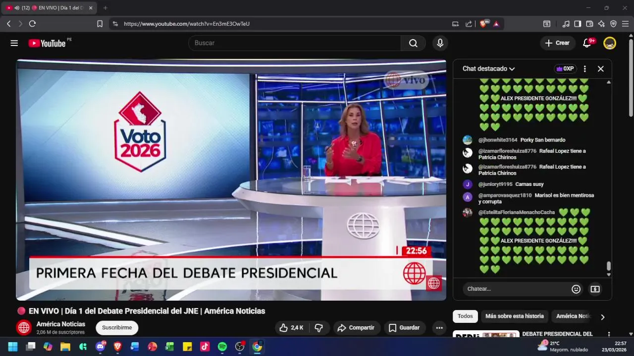Start voice search with the microphone icon
Viewport: 634px width, 356px height.
pyautogui.click(x=440, y=43)
